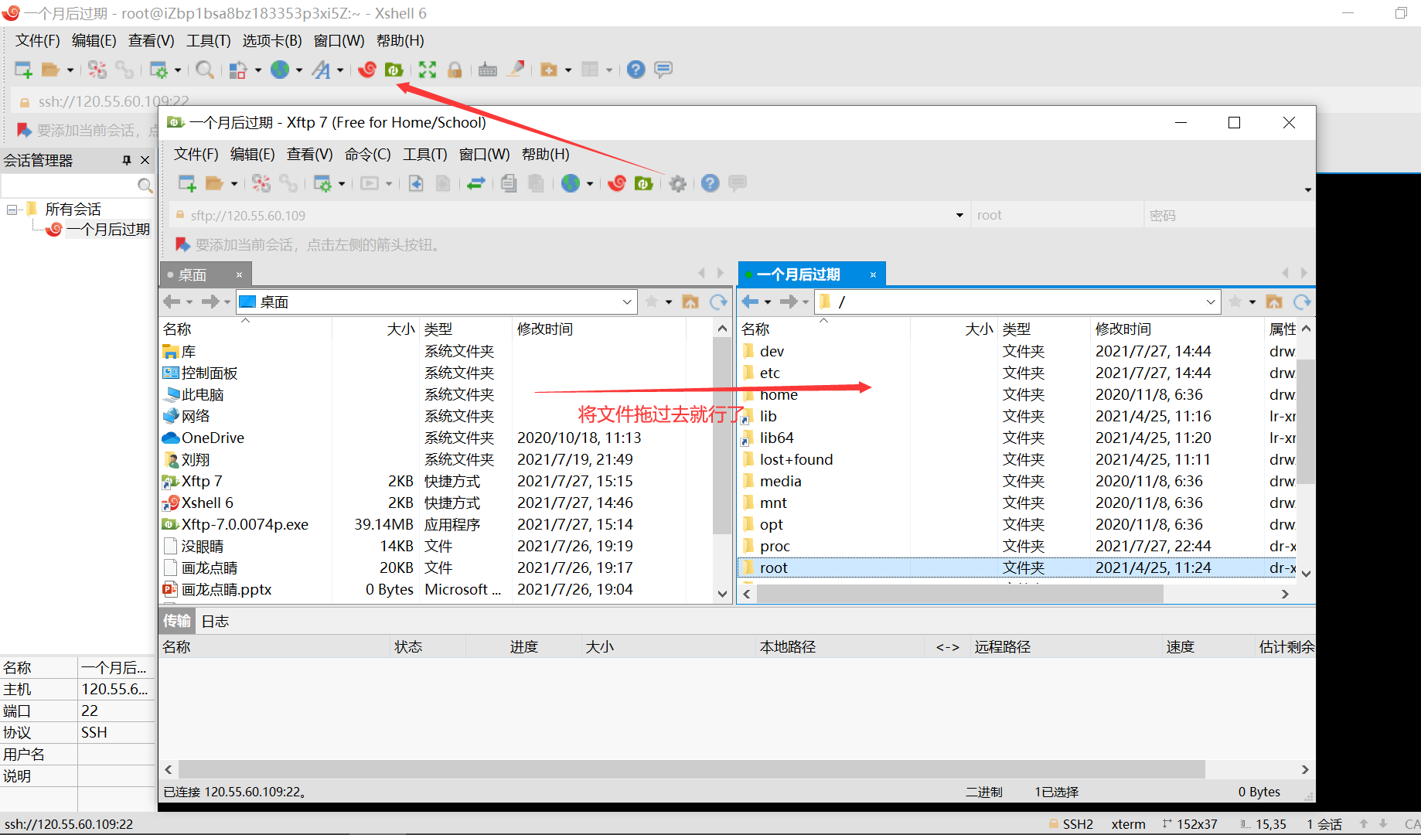The image size is (1421, 835).
Task: Open the 命令(C) menu in Xftp
Action: [x=367, y=154]
